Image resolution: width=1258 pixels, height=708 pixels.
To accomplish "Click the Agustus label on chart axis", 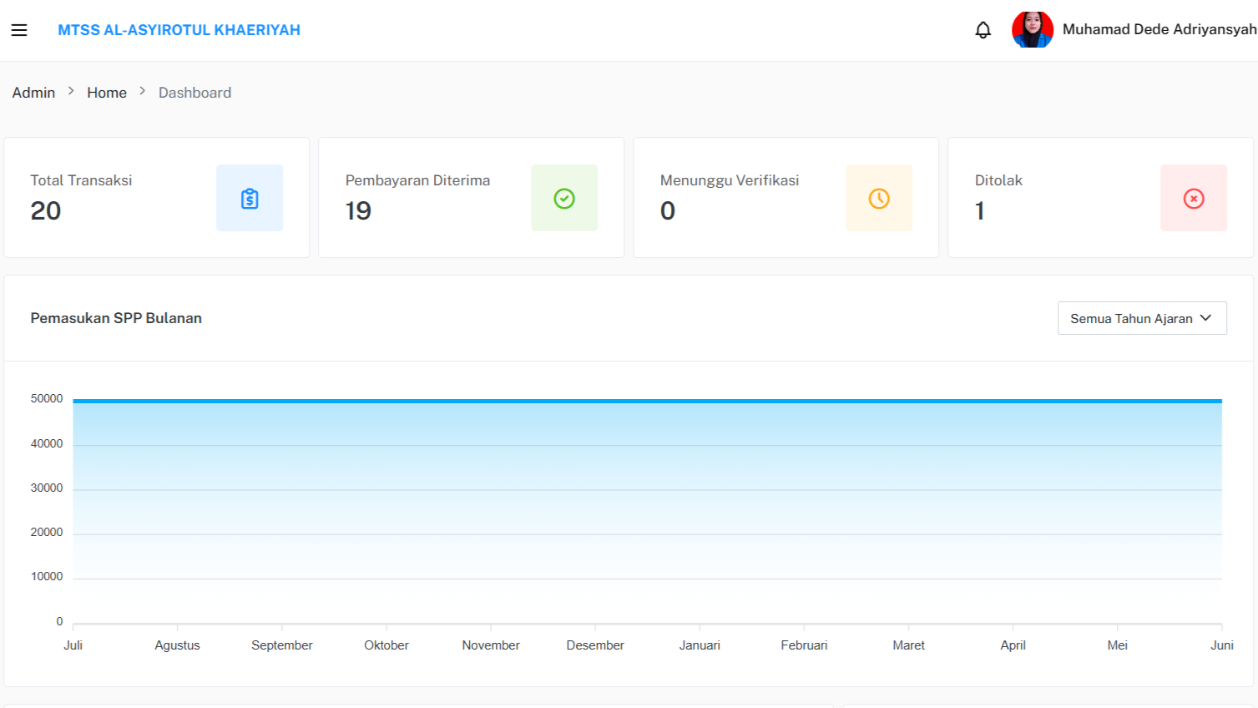I will 178,645.
